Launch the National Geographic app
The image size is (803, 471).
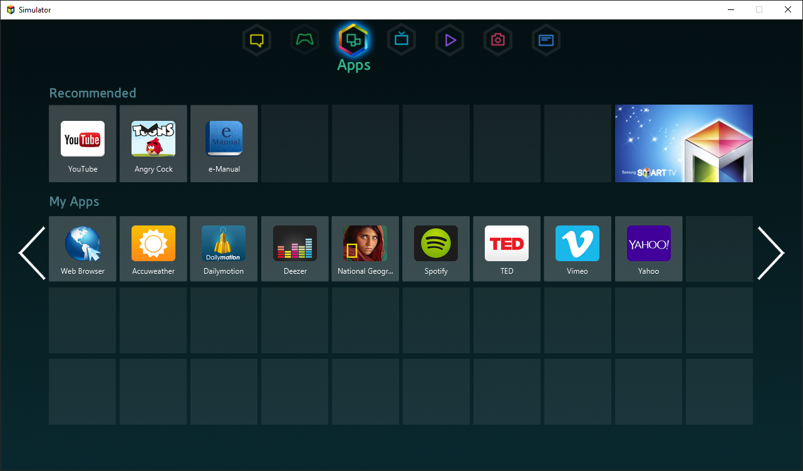point(365,249)
